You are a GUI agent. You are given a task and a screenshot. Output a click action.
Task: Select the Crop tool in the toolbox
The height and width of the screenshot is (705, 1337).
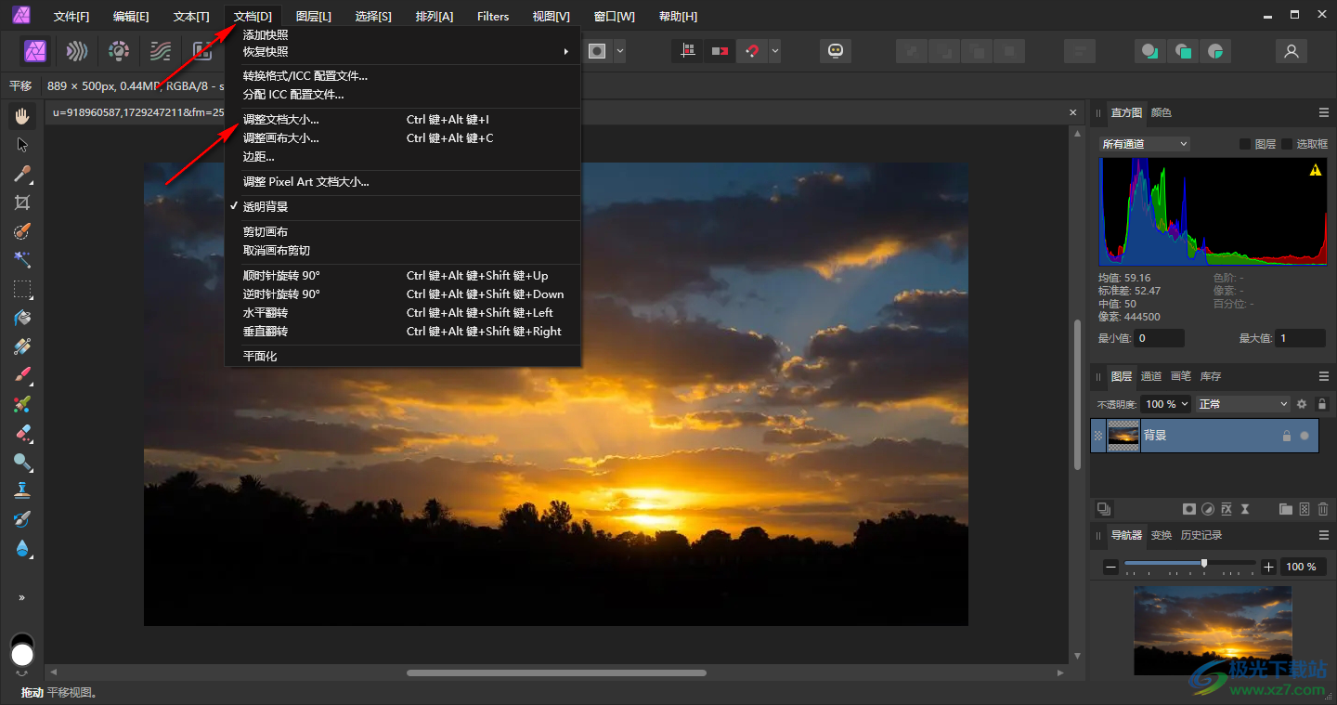pos(22,202)
